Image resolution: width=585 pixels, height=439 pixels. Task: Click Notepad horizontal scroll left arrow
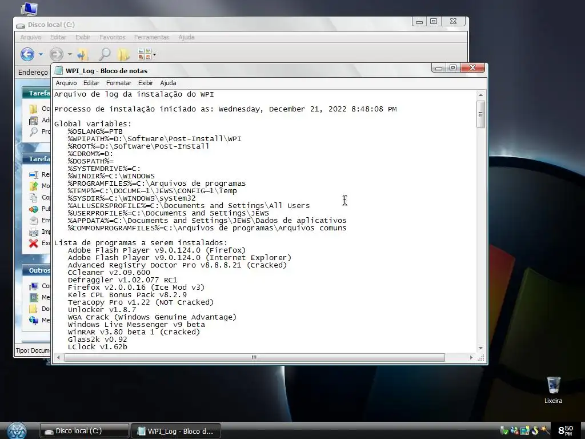click(x=58, y=358)
